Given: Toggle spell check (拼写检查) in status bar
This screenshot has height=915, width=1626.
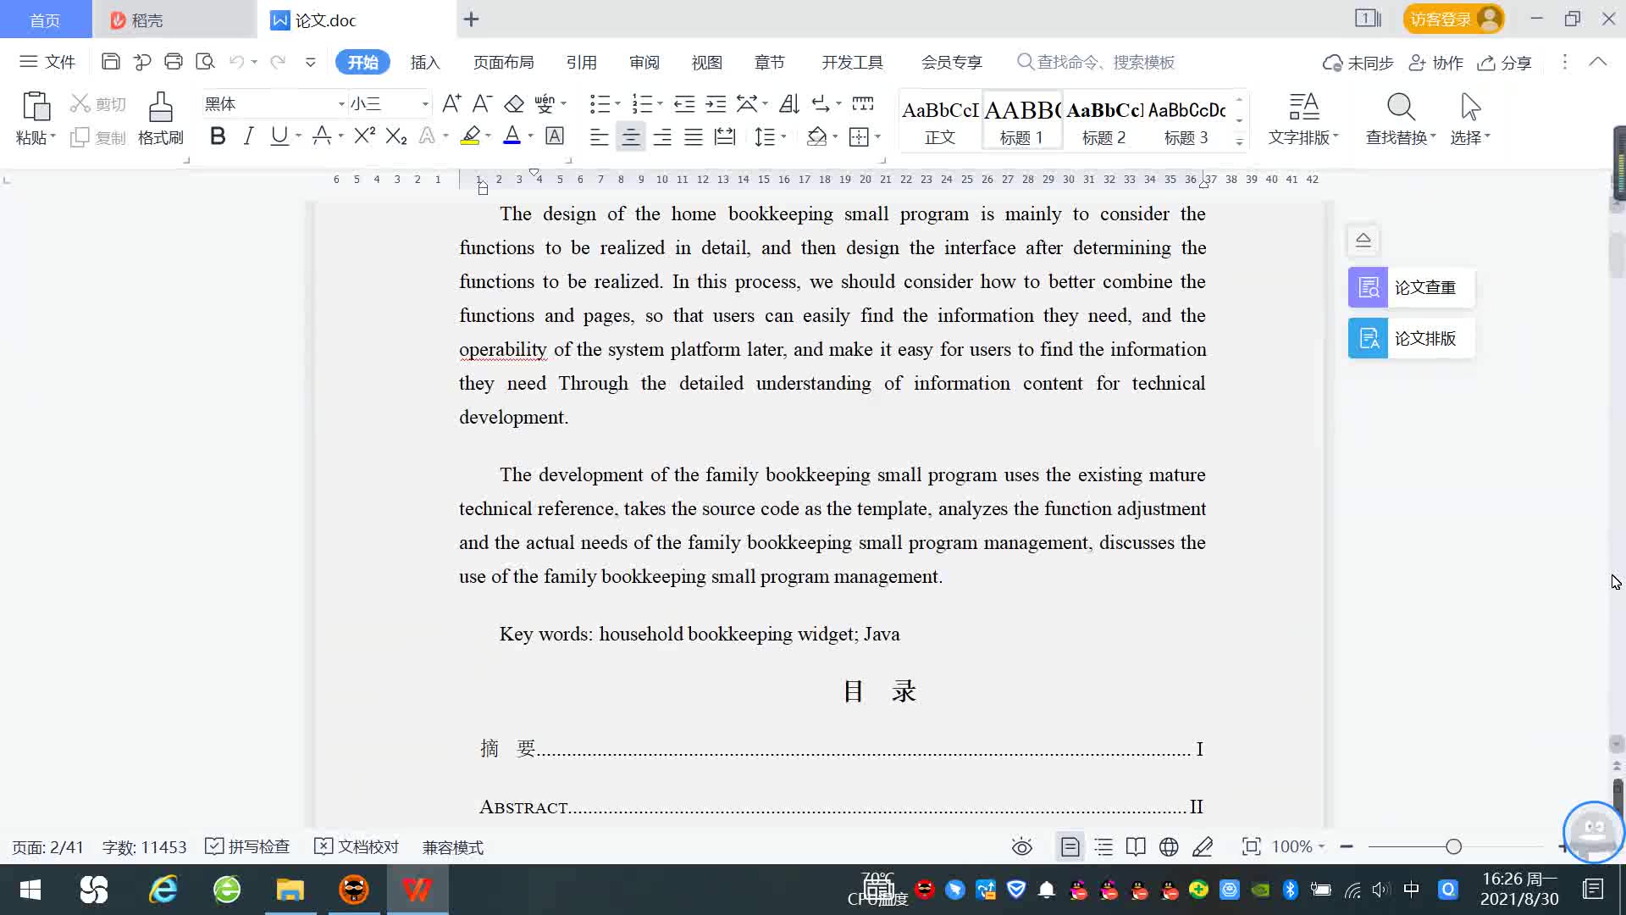Looking at the screenshot, I should click(248, 846).
